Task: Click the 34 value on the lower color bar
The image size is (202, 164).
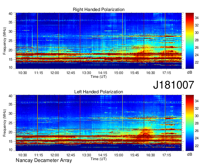Action: click(x=197, y=101)
